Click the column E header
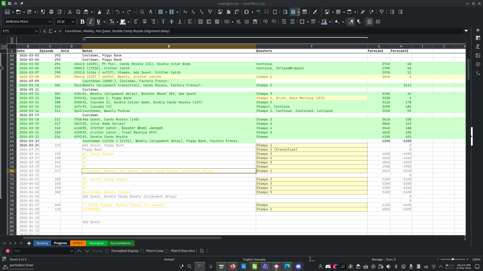 [169, 46]
